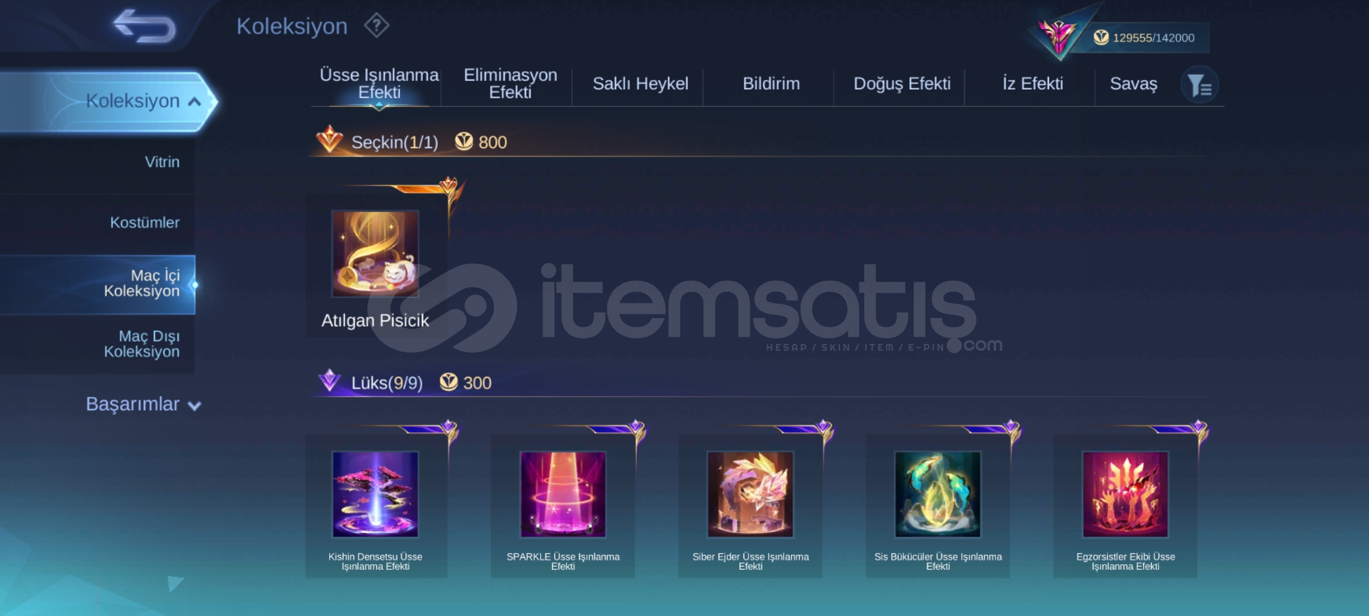The image size is (1369, 616).
Task: Go back using the return arrow icon
Action: (x=144, y=26)
